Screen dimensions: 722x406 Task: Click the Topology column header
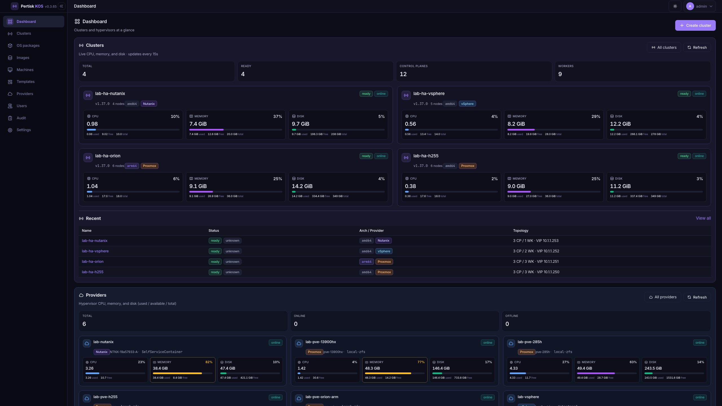tap(521, 231)
